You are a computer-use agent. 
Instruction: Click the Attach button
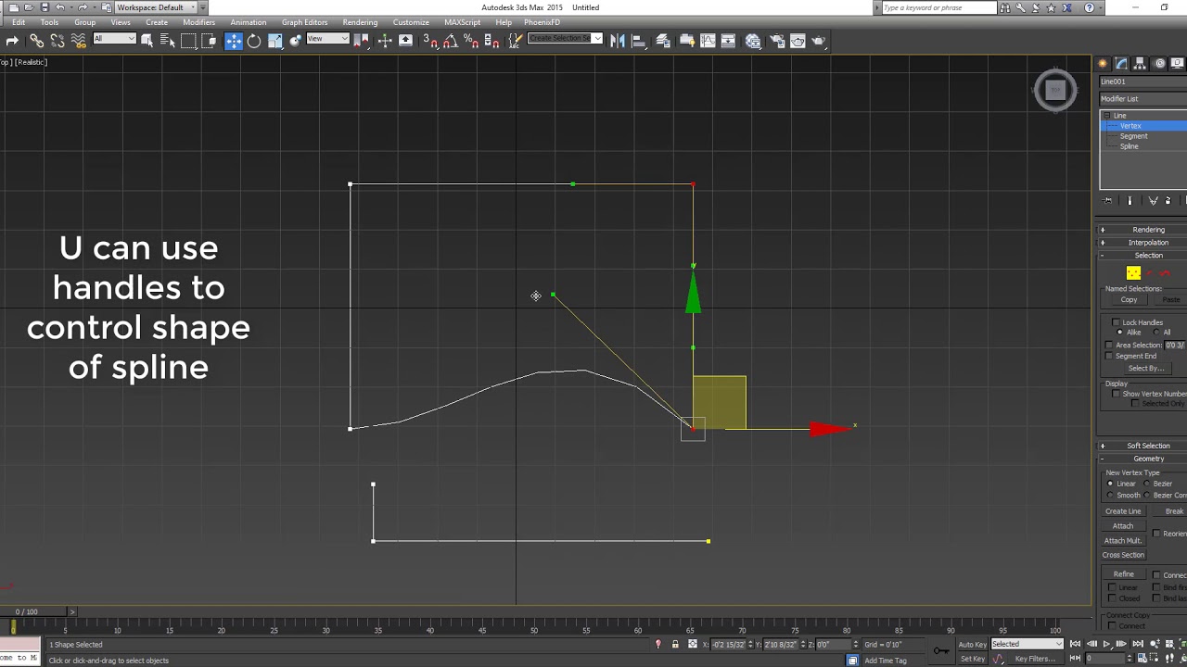tap(1123, 526)
